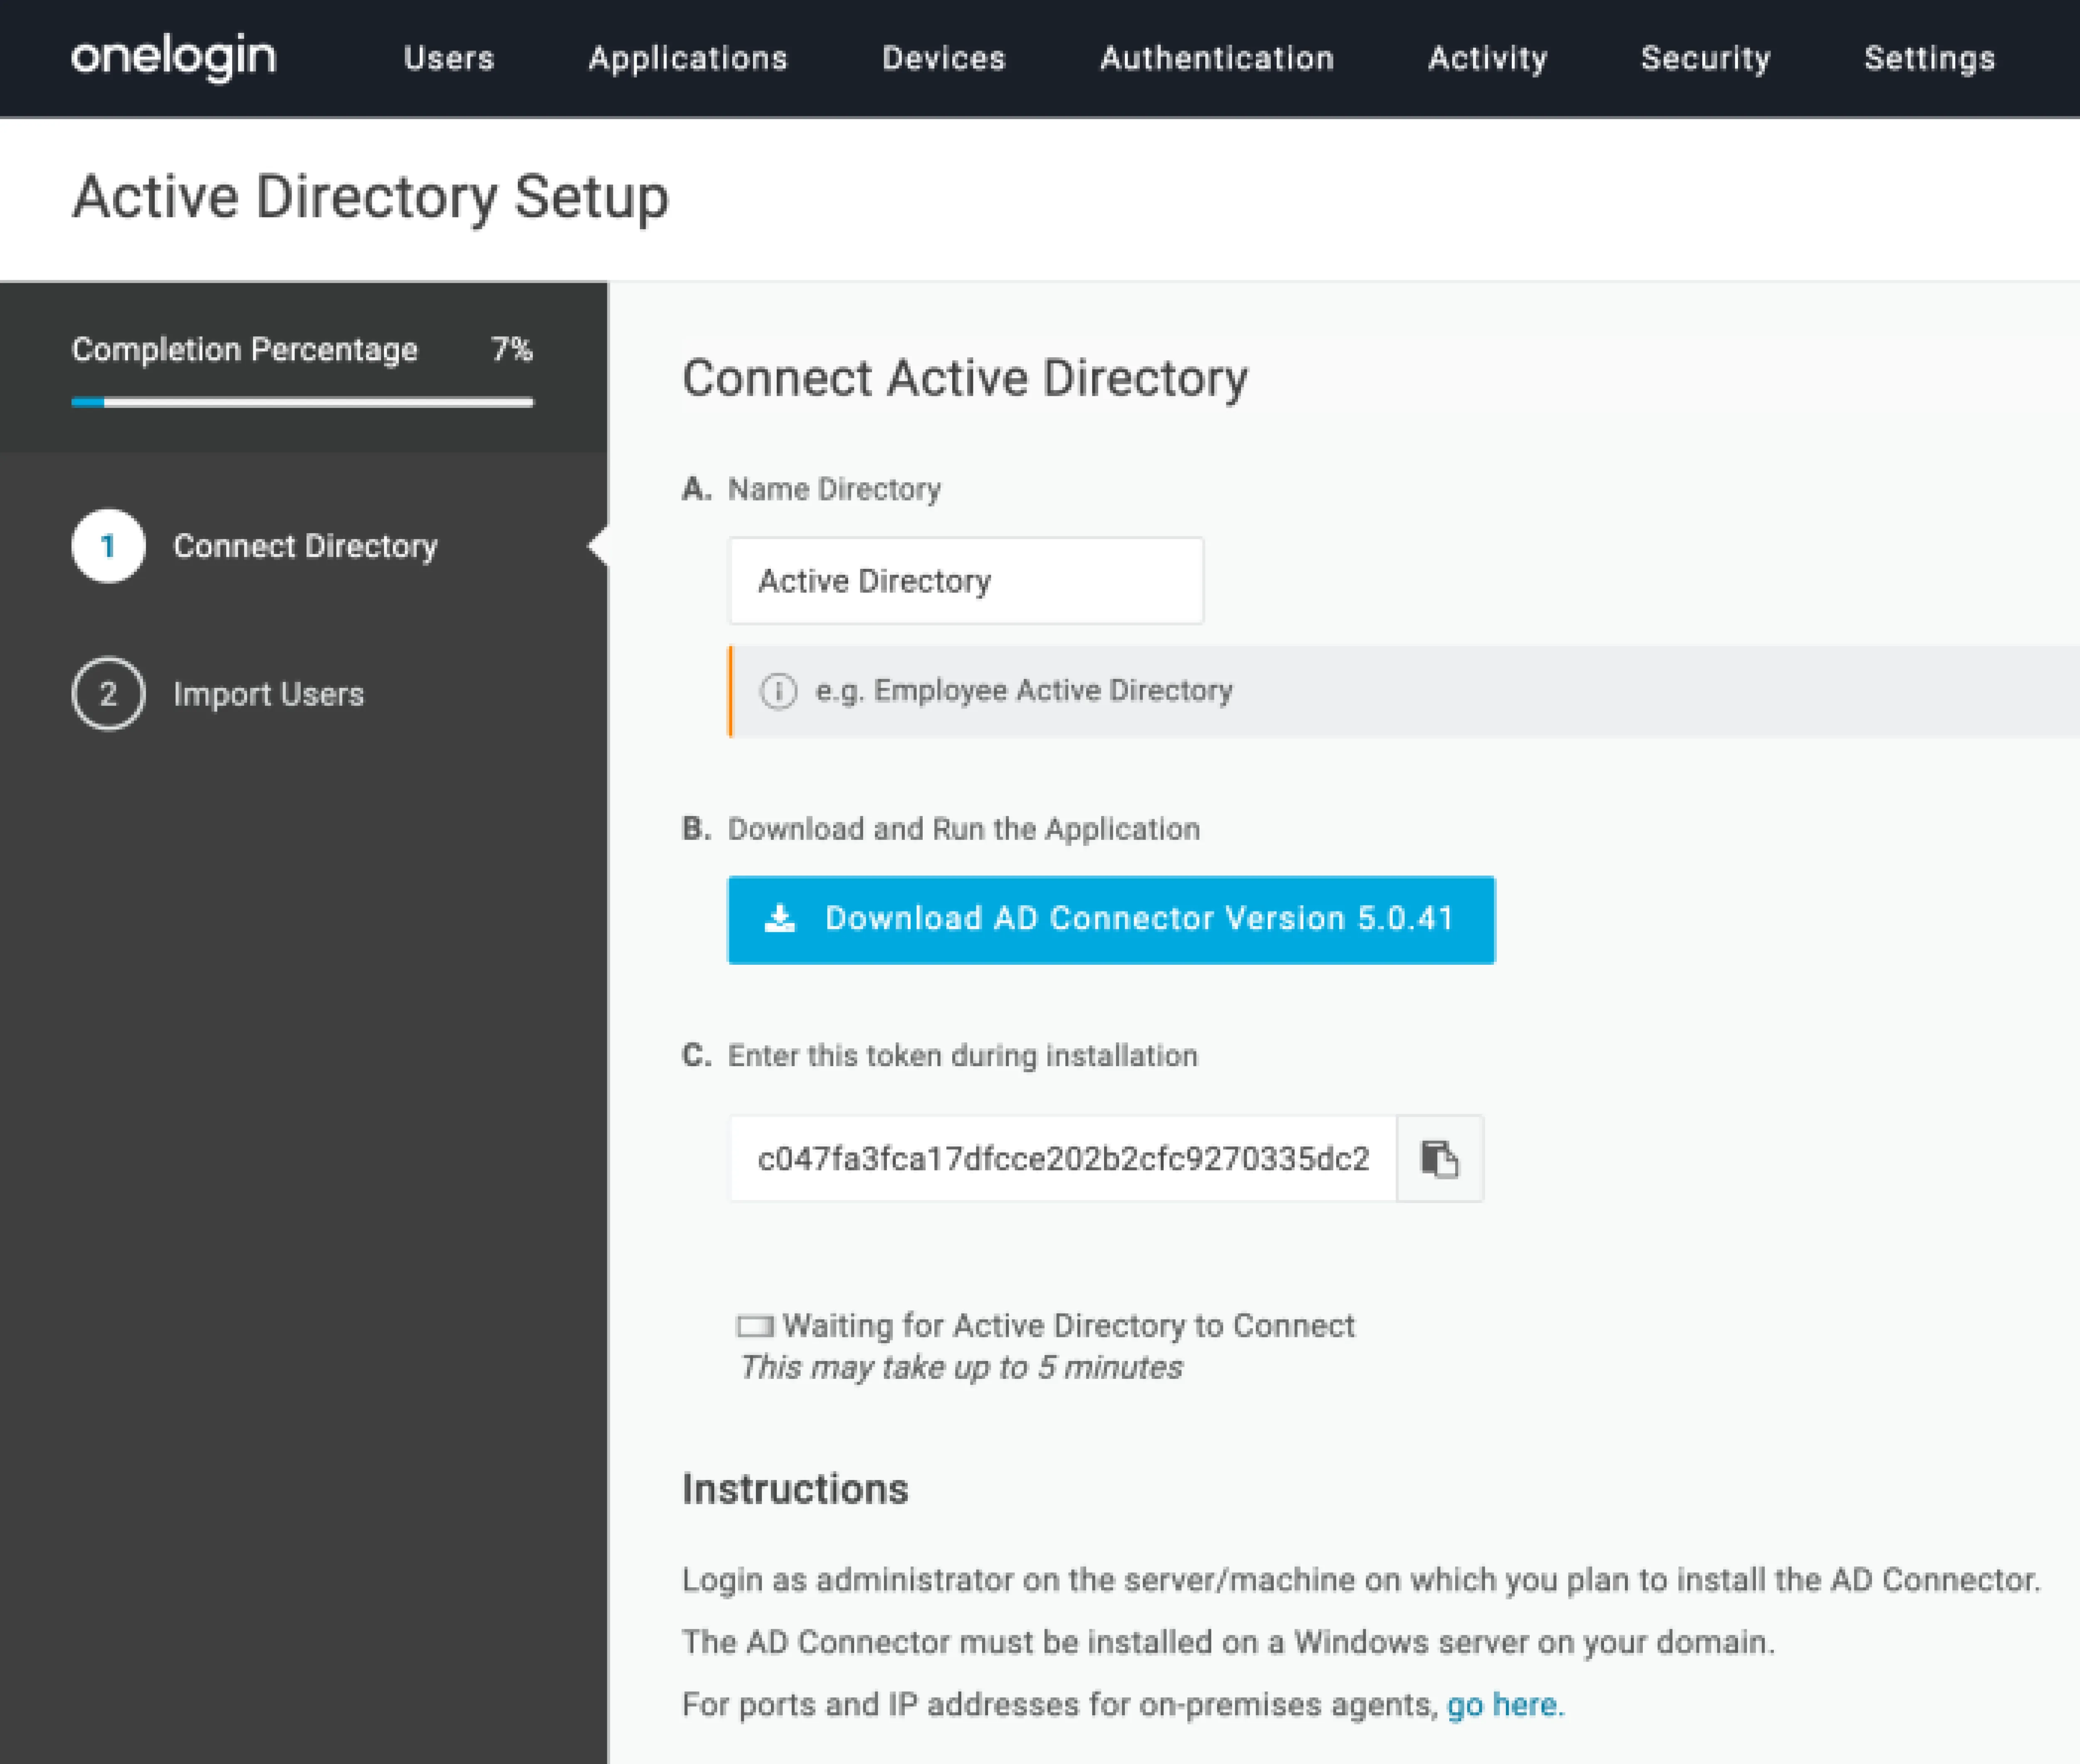2080x1764 pixels.
Task: Click the download arrow icon on the blue button
Action: 779,918
